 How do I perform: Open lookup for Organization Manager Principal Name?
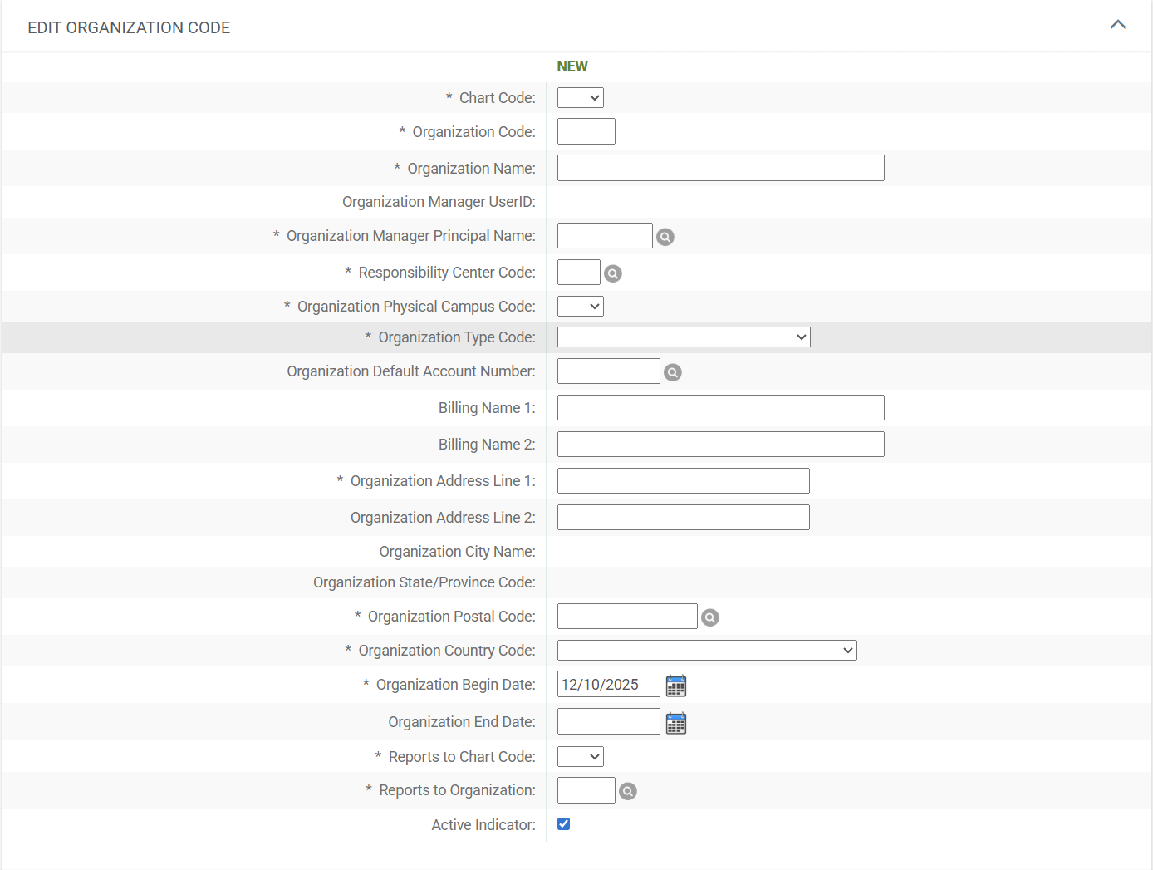point(665,237)
